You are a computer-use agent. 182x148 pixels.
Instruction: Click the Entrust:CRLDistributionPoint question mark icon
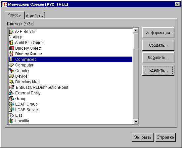tap(12, 87)
